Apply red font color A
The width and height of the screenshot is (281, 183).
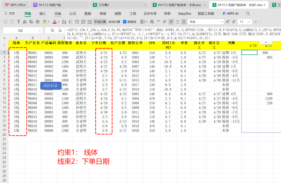[x=55, y=22]
